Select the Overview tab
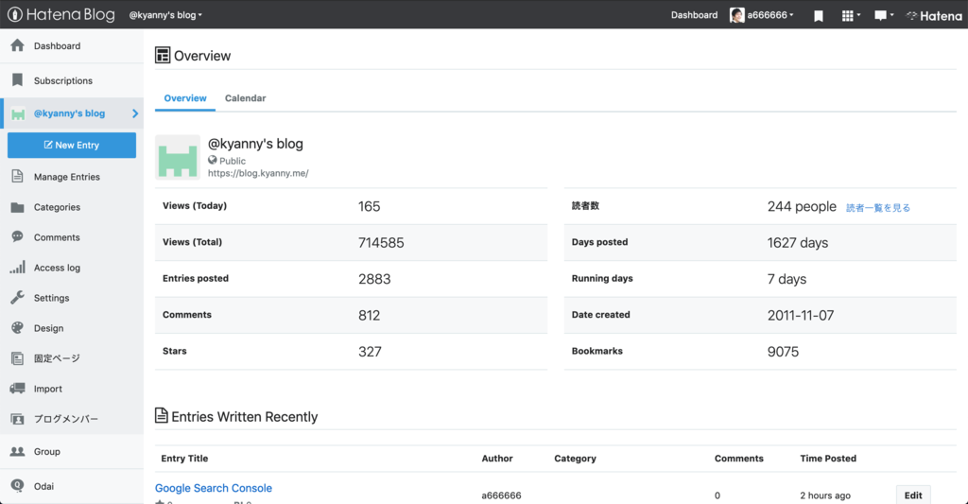 (185, 98)
